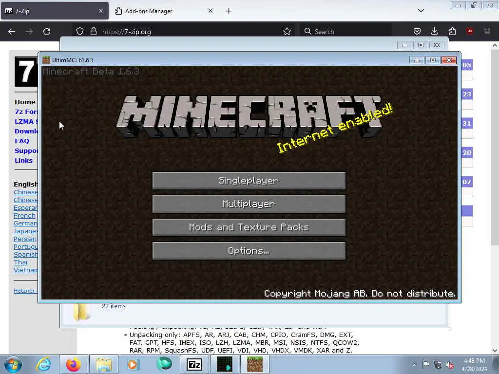Switch to the Add-ons Manager tab

tap(164, 11)
